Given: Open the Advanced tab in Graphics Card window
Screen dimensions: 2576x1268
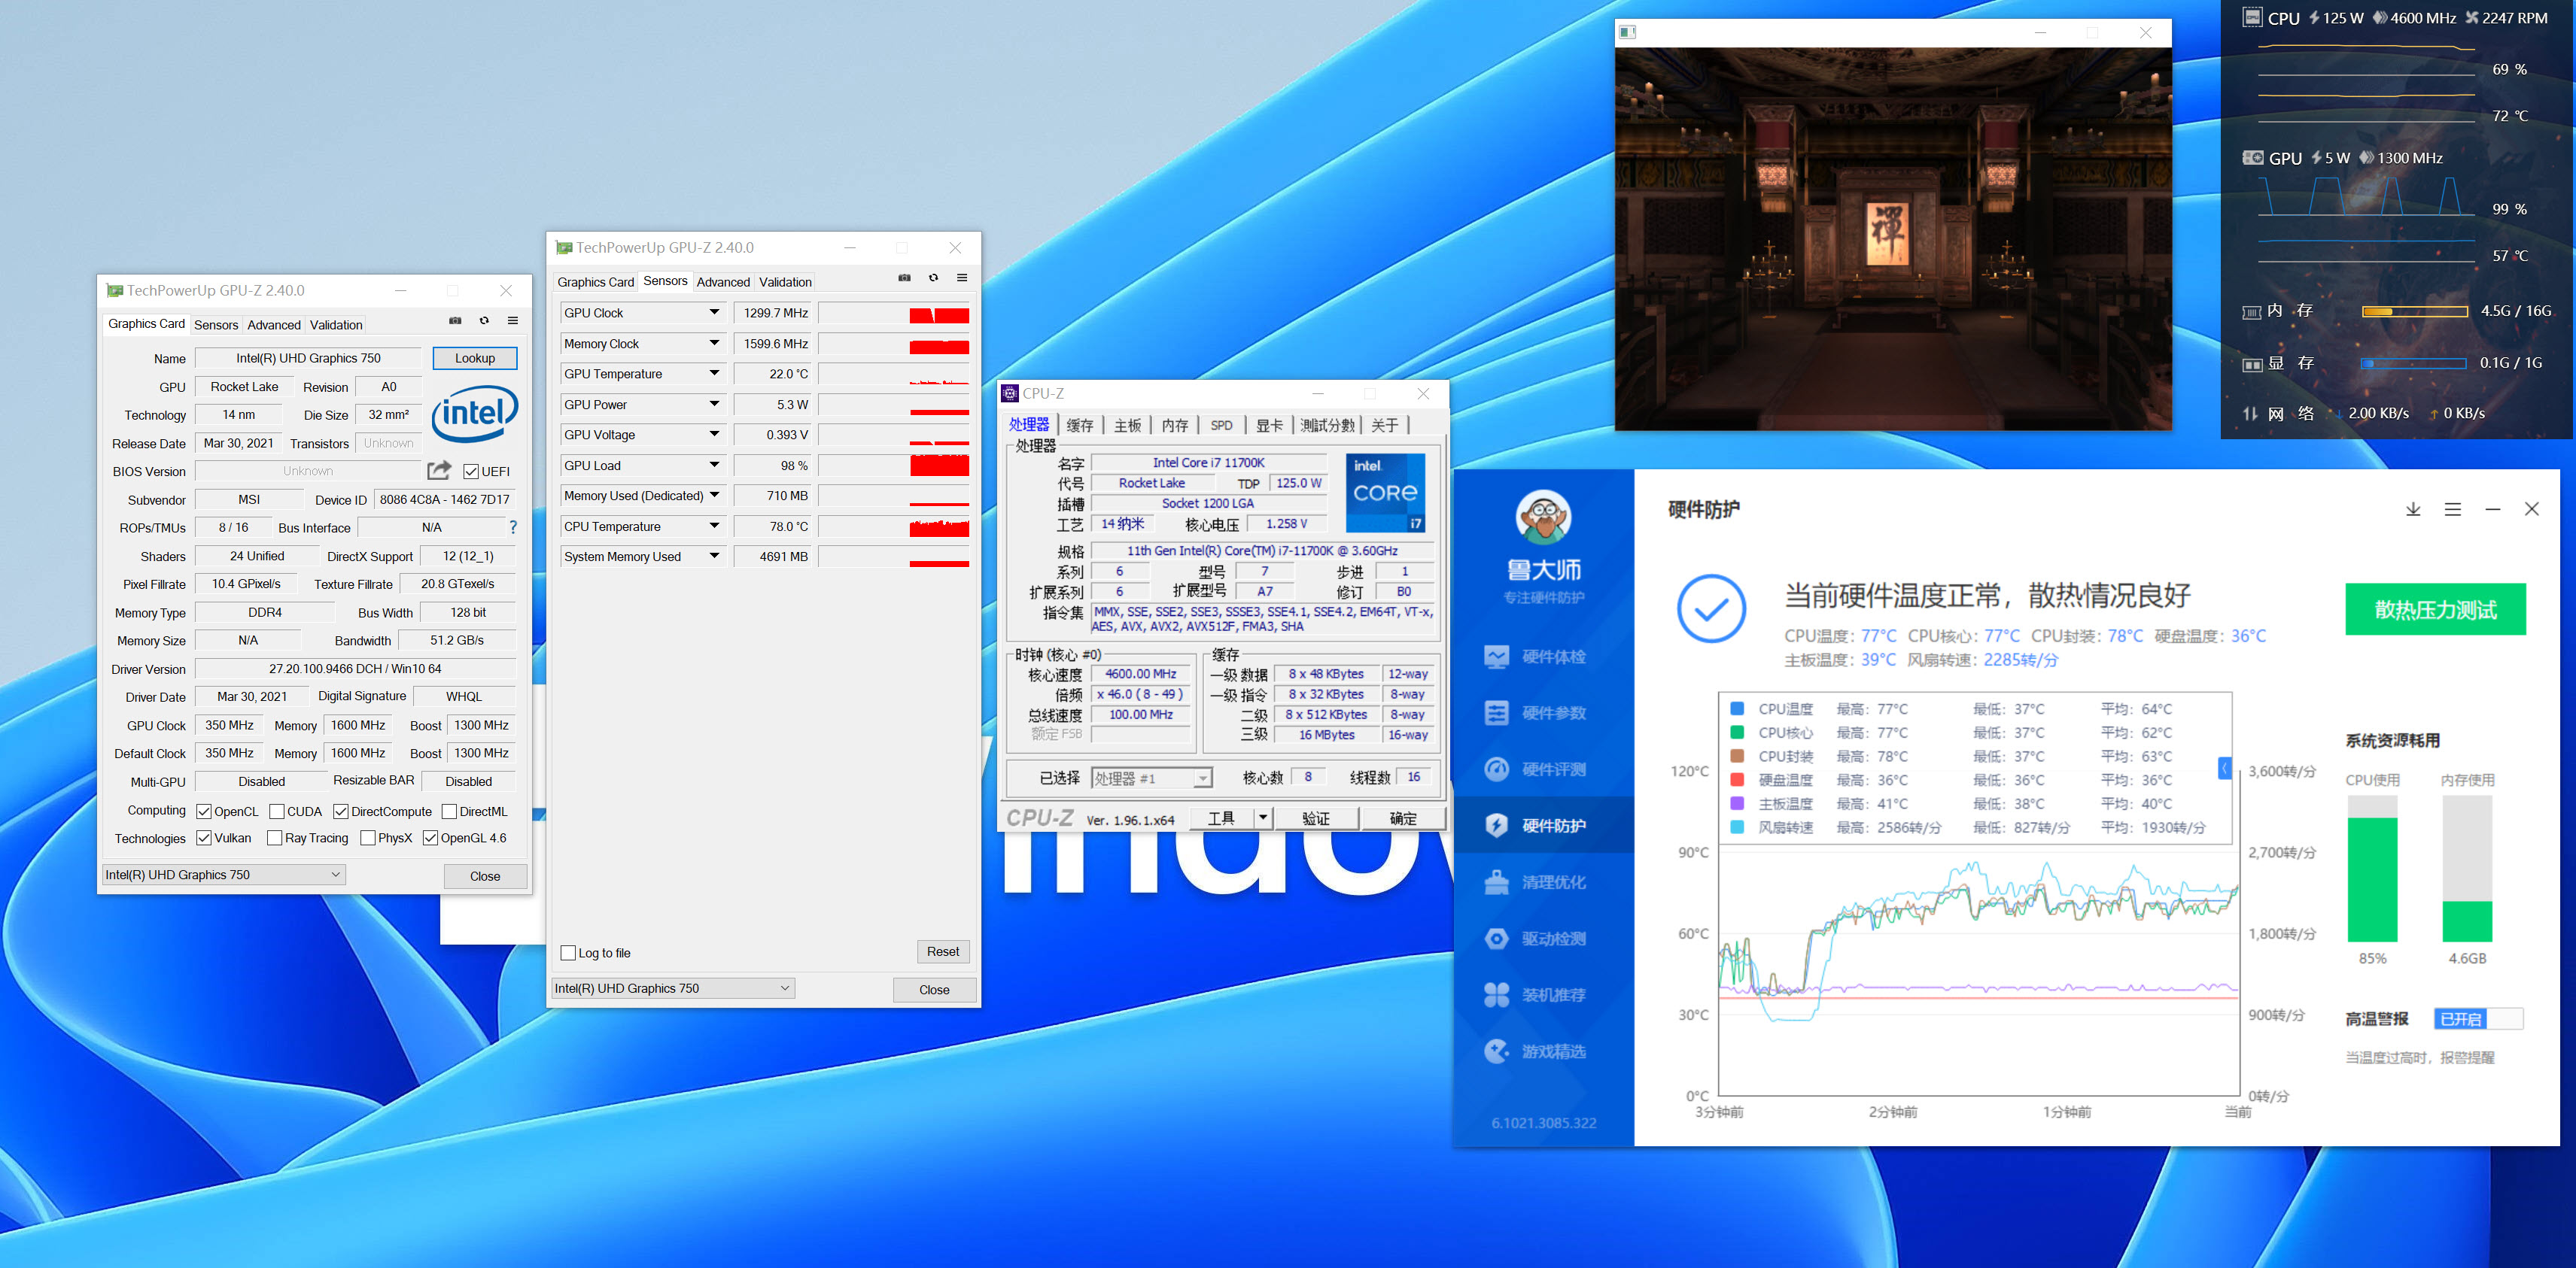Looking at the screenshot, I should [x=274, y=325].
